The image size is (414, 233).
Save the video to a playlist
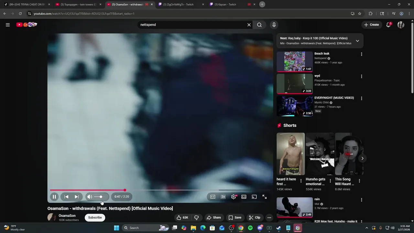[235, 217]
